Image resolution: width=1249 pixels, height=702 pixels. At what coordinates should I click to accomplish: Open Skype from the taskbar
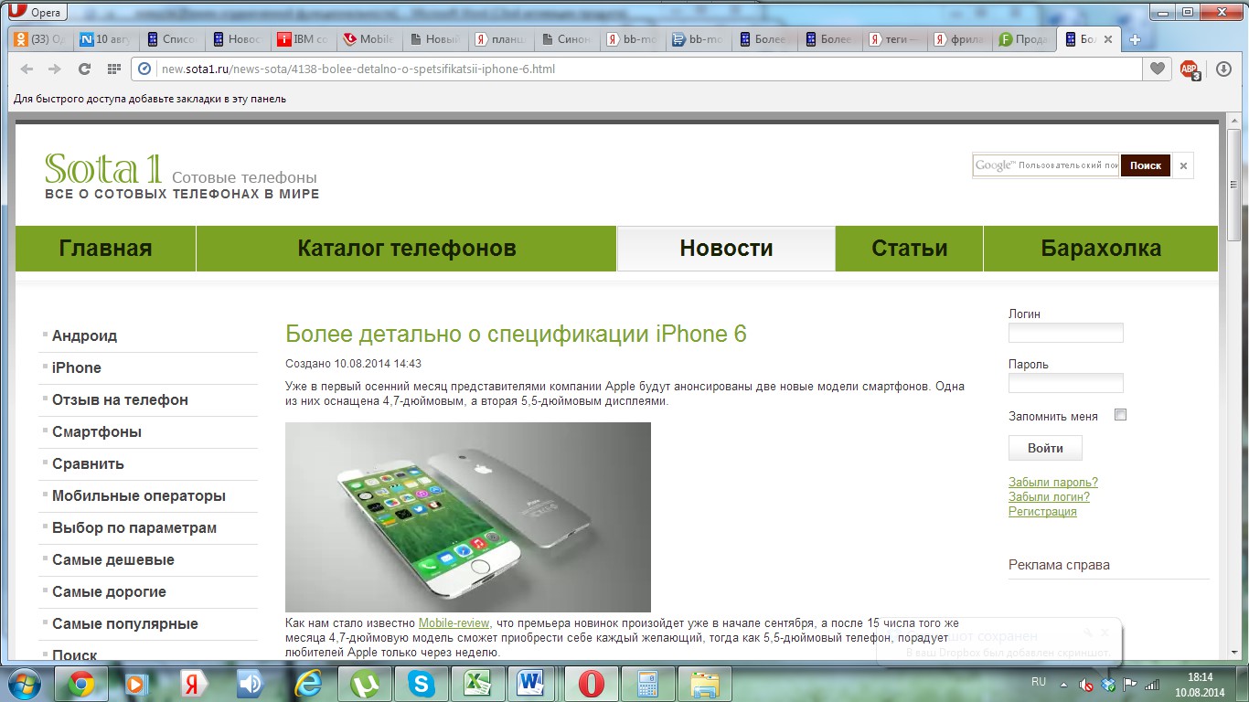(x=422, y=684)
